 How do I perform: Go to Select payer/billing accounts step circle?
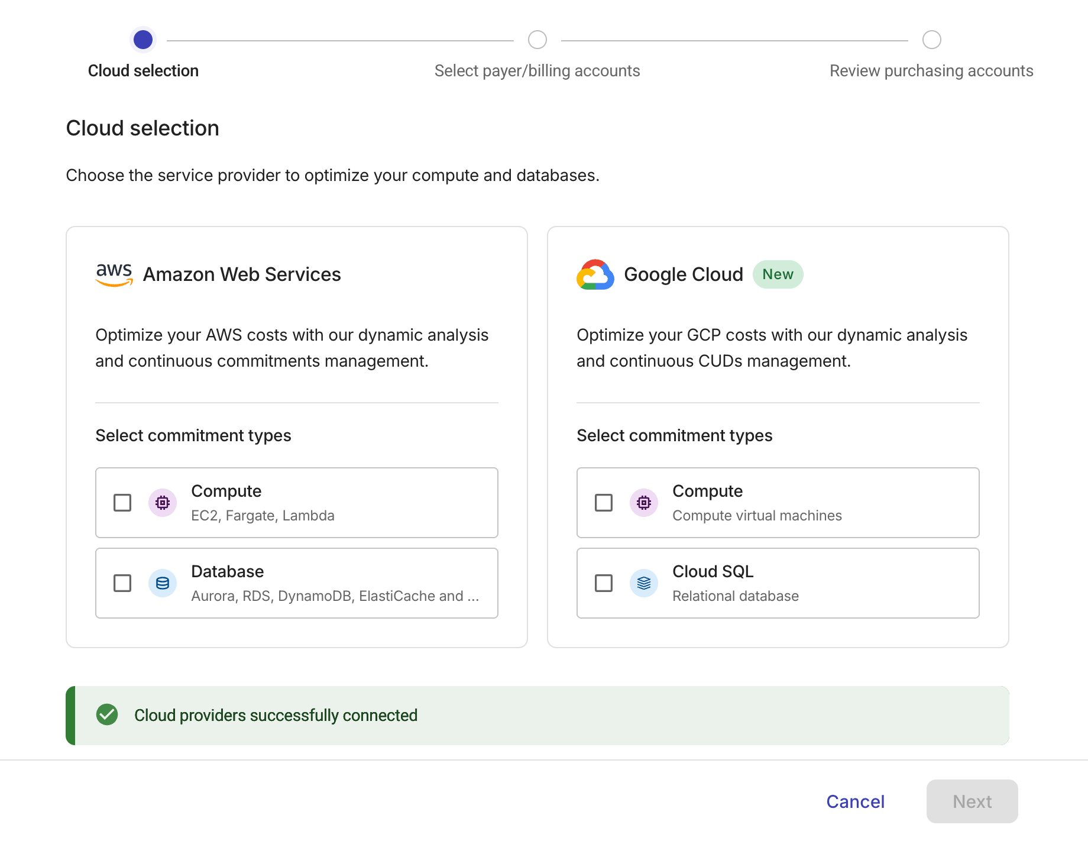537,40
